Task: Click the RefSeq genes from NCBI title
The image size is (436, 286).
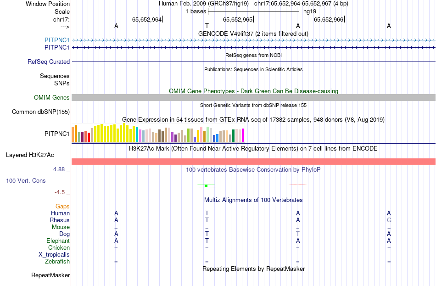Action: 253,55
